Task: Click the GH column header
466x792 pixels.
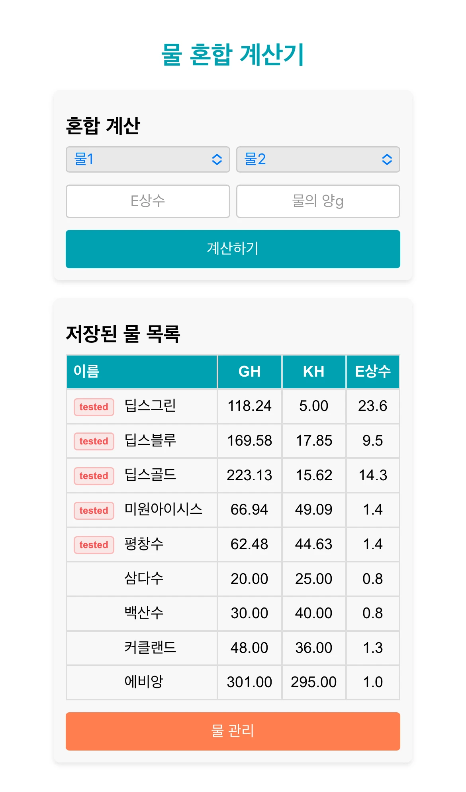Action: coord(249,371)
